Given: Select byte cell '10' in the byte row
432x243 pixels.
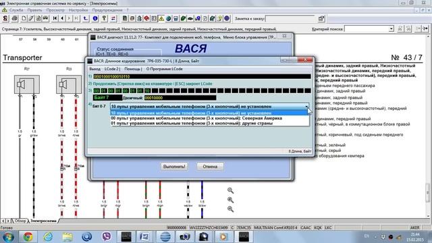Looking at the screenshot, I should (147, 90).
